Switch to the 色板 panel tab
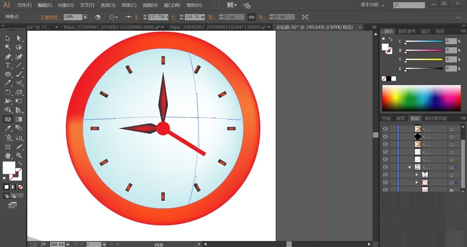 pyautogui.click(x=387, y=118)
